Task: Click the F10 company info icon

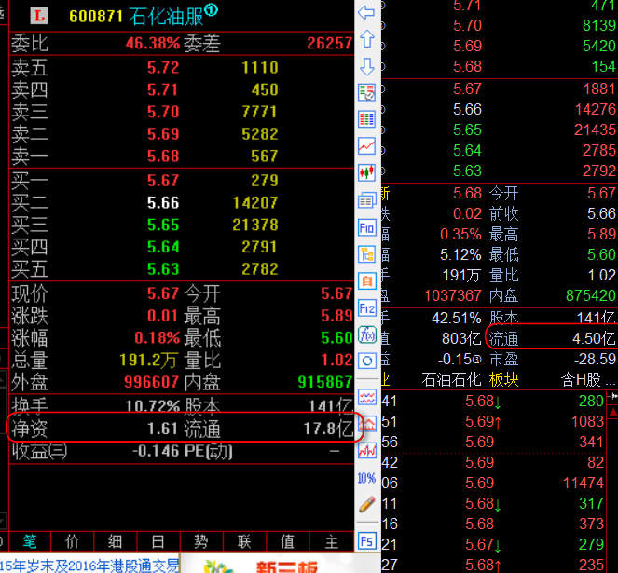Action: 366,226
